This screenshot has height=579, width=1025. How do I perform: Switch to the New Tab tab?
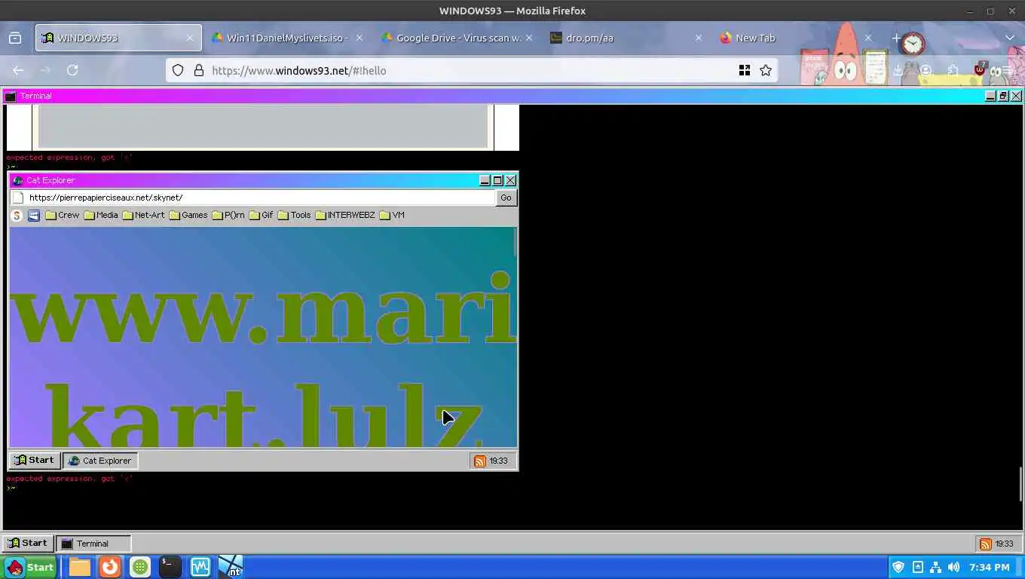tap(797, 38)
